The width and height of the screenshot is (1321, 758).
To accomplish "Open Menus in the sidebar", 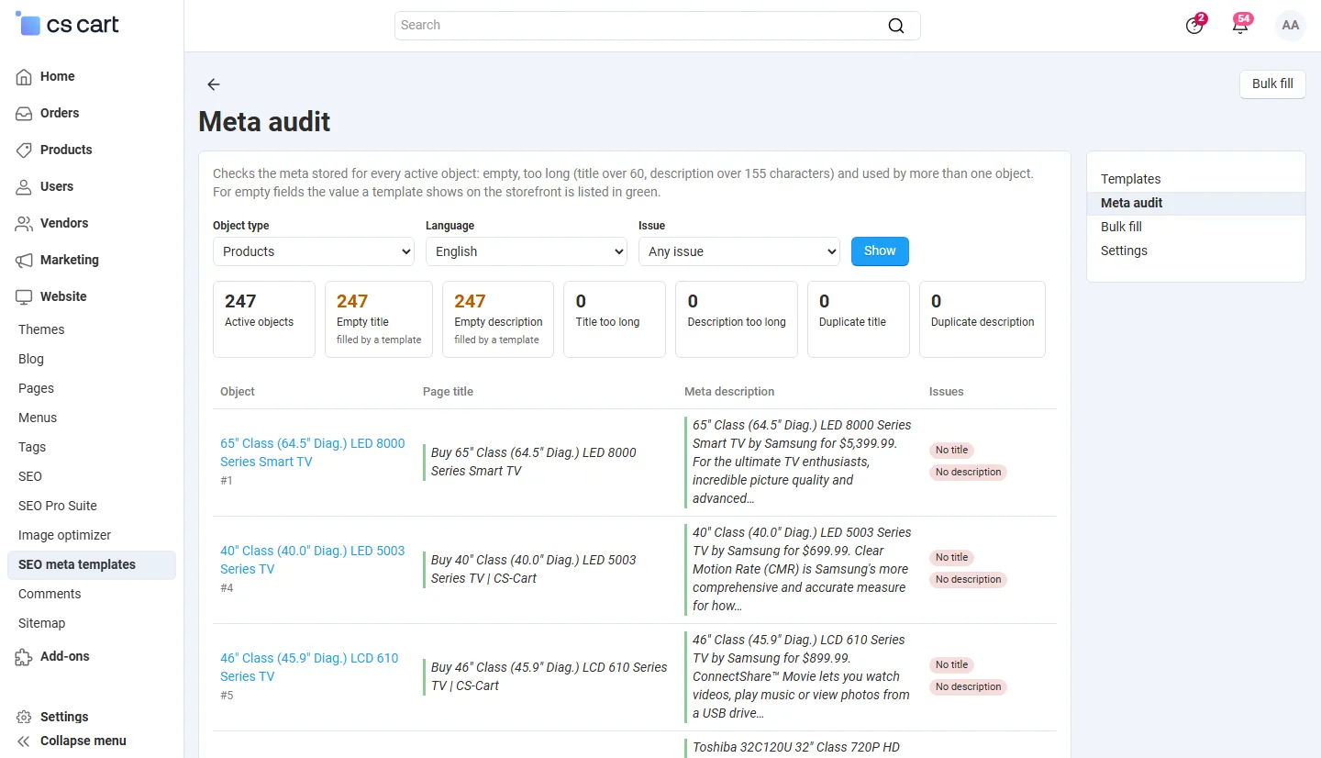I will tap(38, 418).
